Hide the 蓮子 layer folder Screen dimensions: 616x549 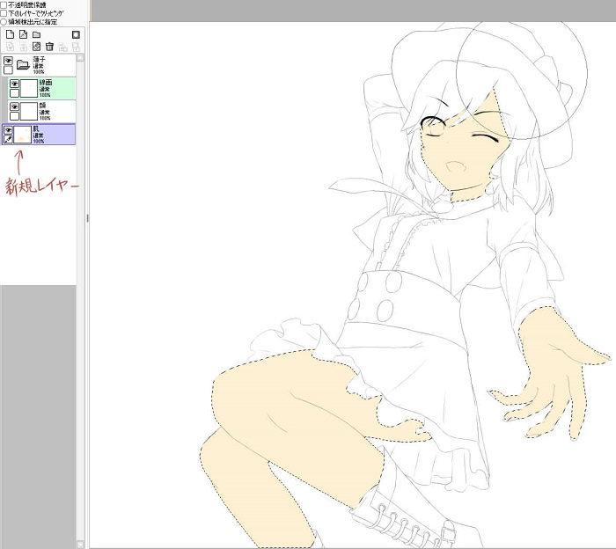point(8,61)
